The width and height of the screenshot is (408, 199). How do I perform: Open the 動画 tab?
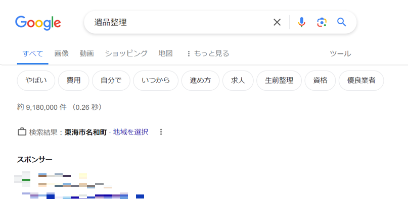86,54
